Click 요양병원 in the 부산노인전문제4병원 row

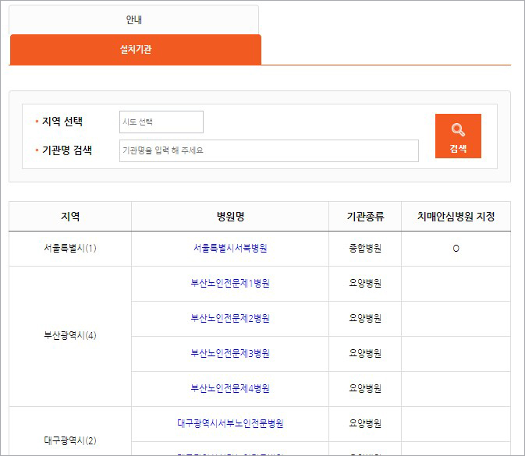[x=365, y=388]
